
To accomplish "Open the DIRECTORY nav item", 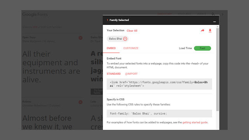I will (x=165, y=14).
